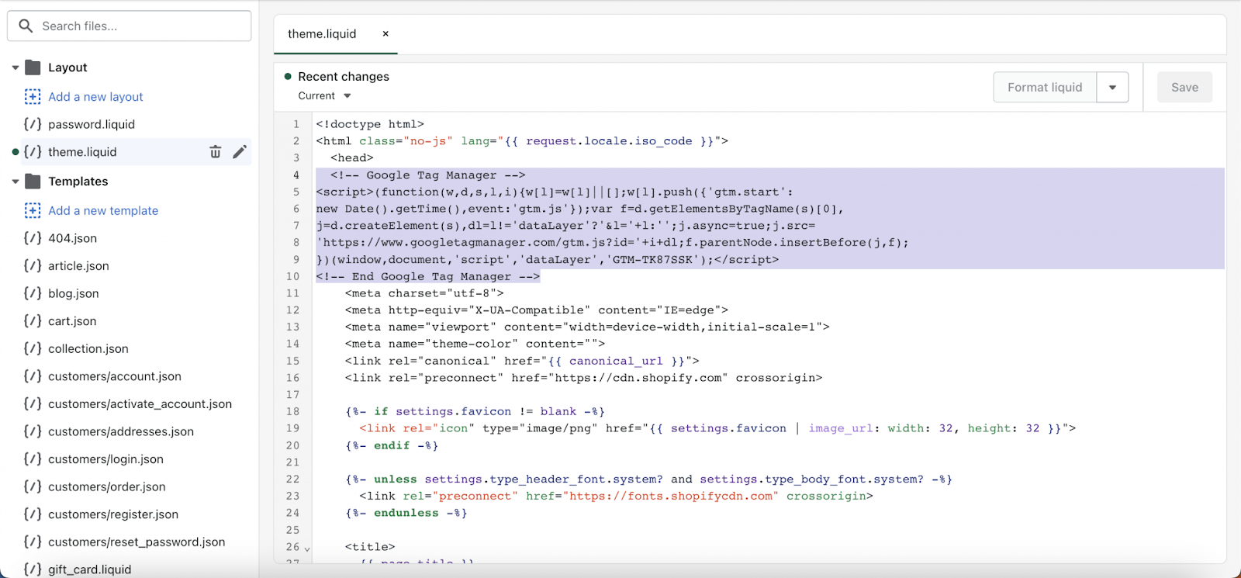Click the file icon beside customers/login.json

(33, 459)
